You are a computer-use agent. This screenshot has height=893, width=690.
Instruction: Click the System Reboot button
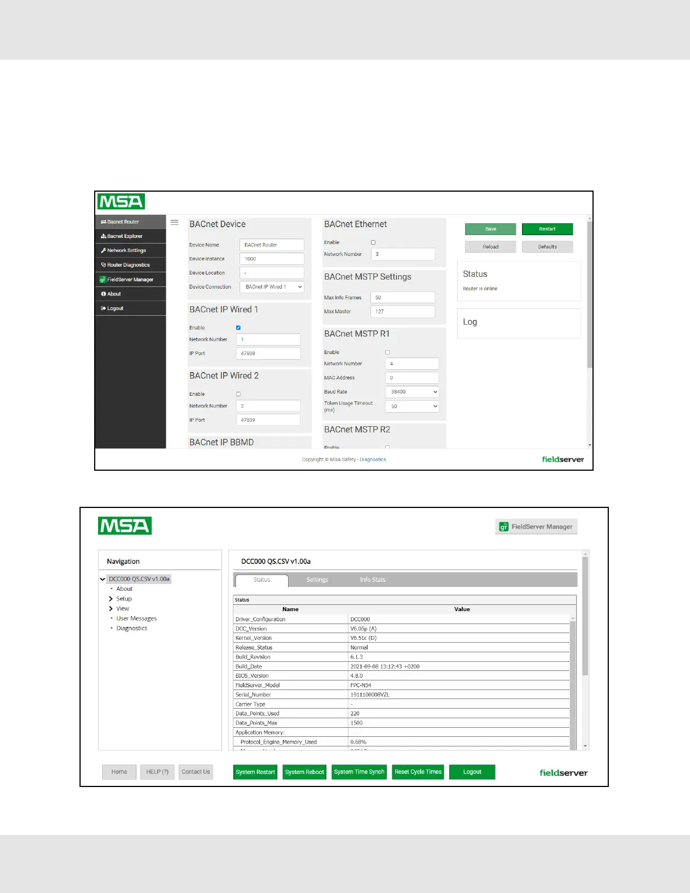click(x=304, y=772)
